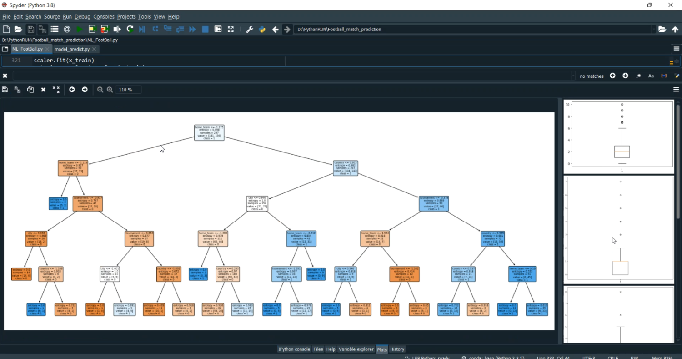Screen dimensions: 682x359
Task: Expand the working directory path dropdown
Action: pyautogui.click(x=654, y=30)
